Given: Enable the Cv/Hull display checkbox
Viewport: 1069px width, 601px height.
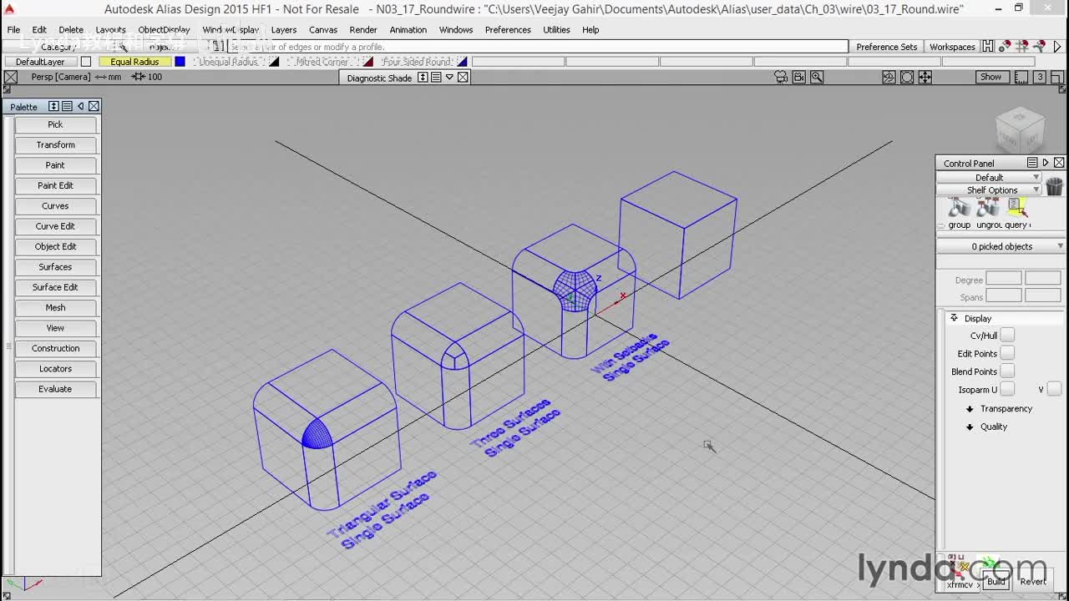Looking at the screenshot, I should (x=1007, y=336).
